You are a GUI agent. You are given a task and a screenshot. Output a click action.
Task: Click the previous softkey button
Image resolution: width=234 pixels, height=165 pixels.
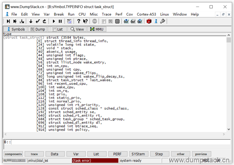pos(201,154)
